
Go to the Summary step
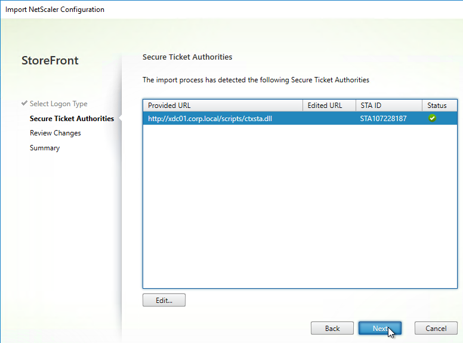(45, 148)
